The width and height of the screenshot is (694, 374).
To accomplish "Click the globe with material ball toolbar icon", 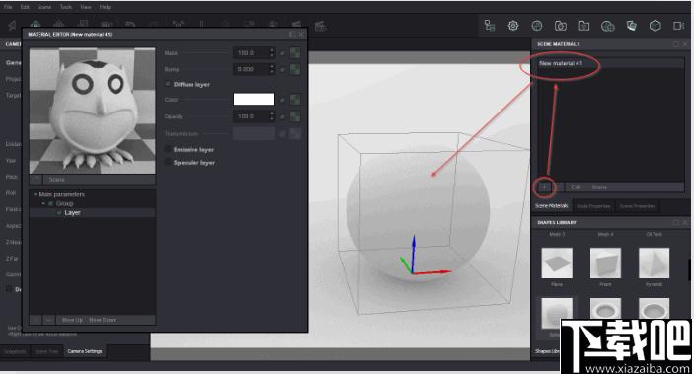I will click(x=608, y=26).
